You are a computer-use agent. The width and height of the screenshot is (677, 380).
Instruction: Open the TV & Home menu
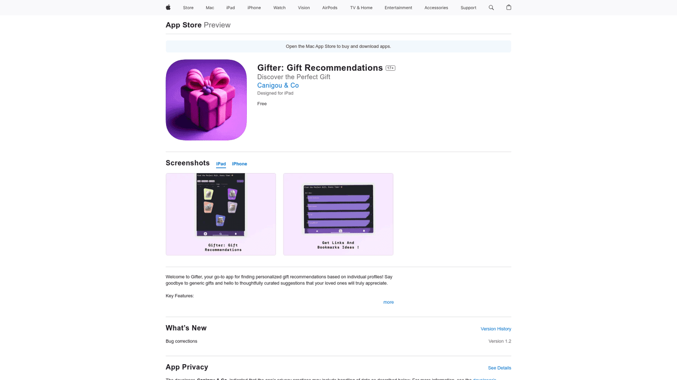[361, 8]
